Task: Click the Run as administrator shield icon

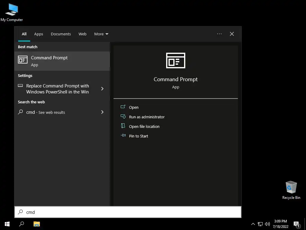Action: click(123, 116)
